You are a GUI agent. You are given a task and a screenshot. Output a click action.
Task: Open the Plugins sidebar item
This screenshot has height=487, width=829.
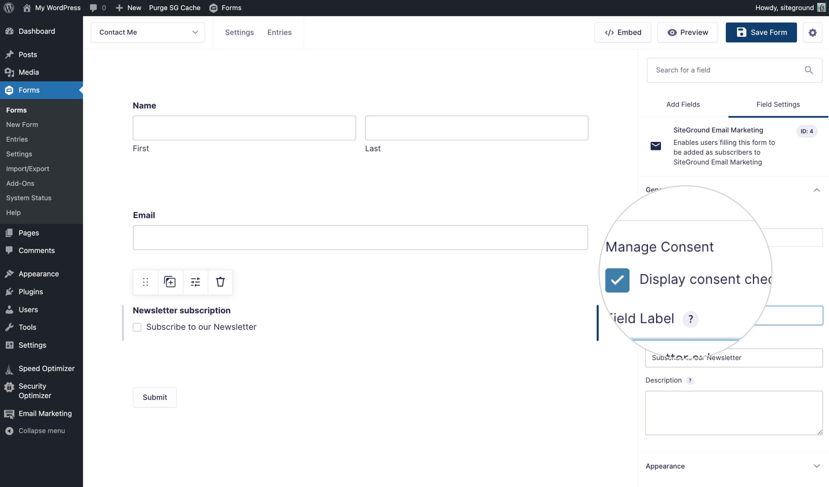click(x=41, y=292)
